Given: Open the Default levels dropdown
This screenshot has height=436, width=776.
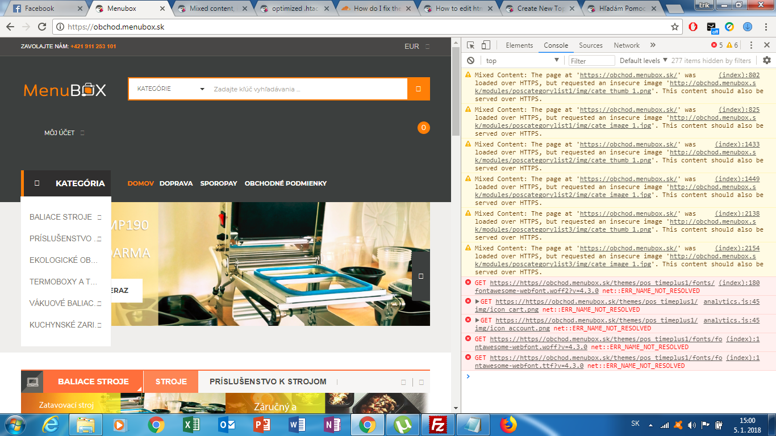Looking at the screenshot, I should click(x=644, y=61).
